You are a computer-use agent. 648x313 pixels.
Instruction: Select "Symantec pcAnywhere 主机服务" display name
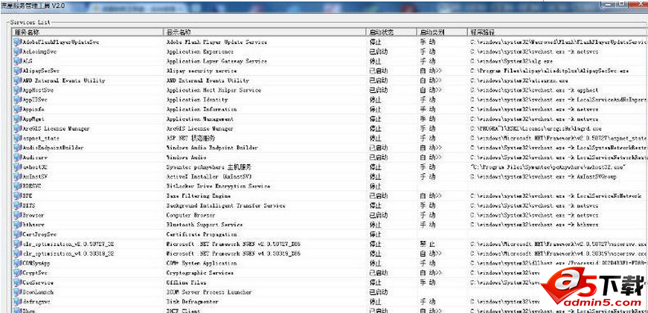(209, 167)
